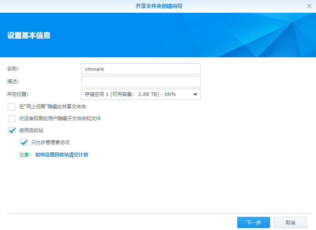Click the 取消 cancel button
This screenshot has width=316, height=230.
[x=290, y=222]
